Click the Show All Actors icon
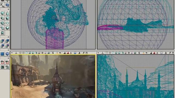175x98 pixels. pos(7,67)
